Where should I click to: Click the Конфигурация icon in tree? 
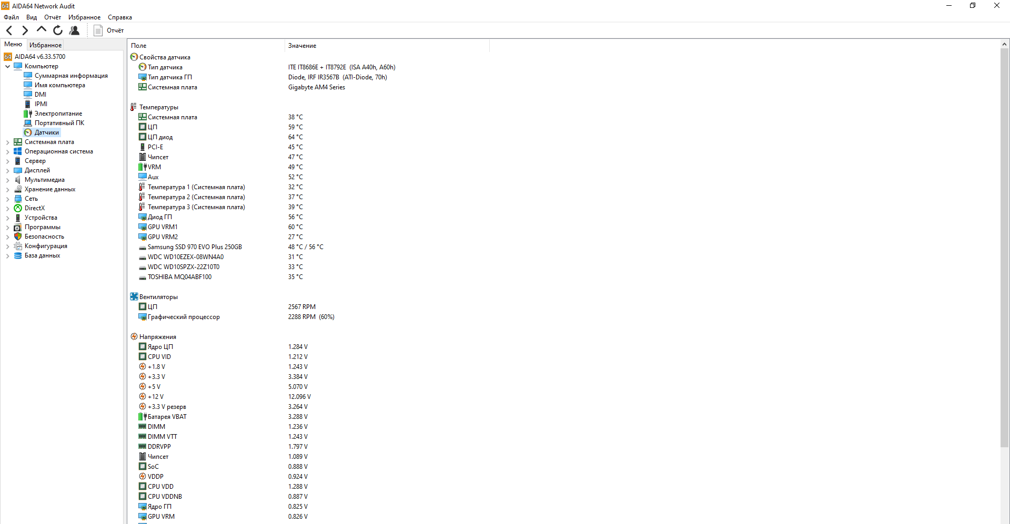pos(18,246)
